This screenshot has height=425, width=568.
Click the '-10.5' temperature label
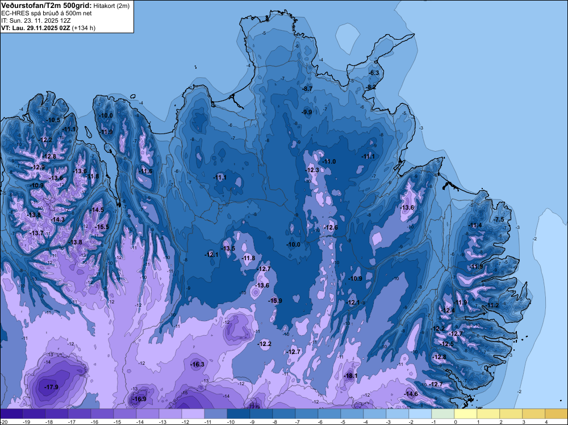coord(53,120)
